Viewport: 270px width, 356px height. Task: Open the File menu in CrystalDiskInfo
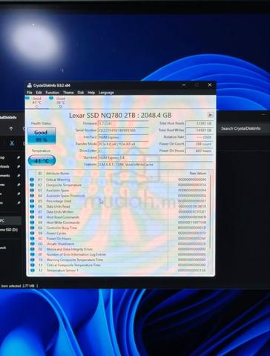point(30,93)
